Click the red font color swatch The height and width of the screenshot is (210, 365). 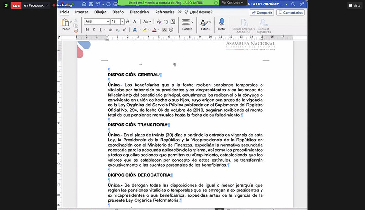[x=155, y=30]
